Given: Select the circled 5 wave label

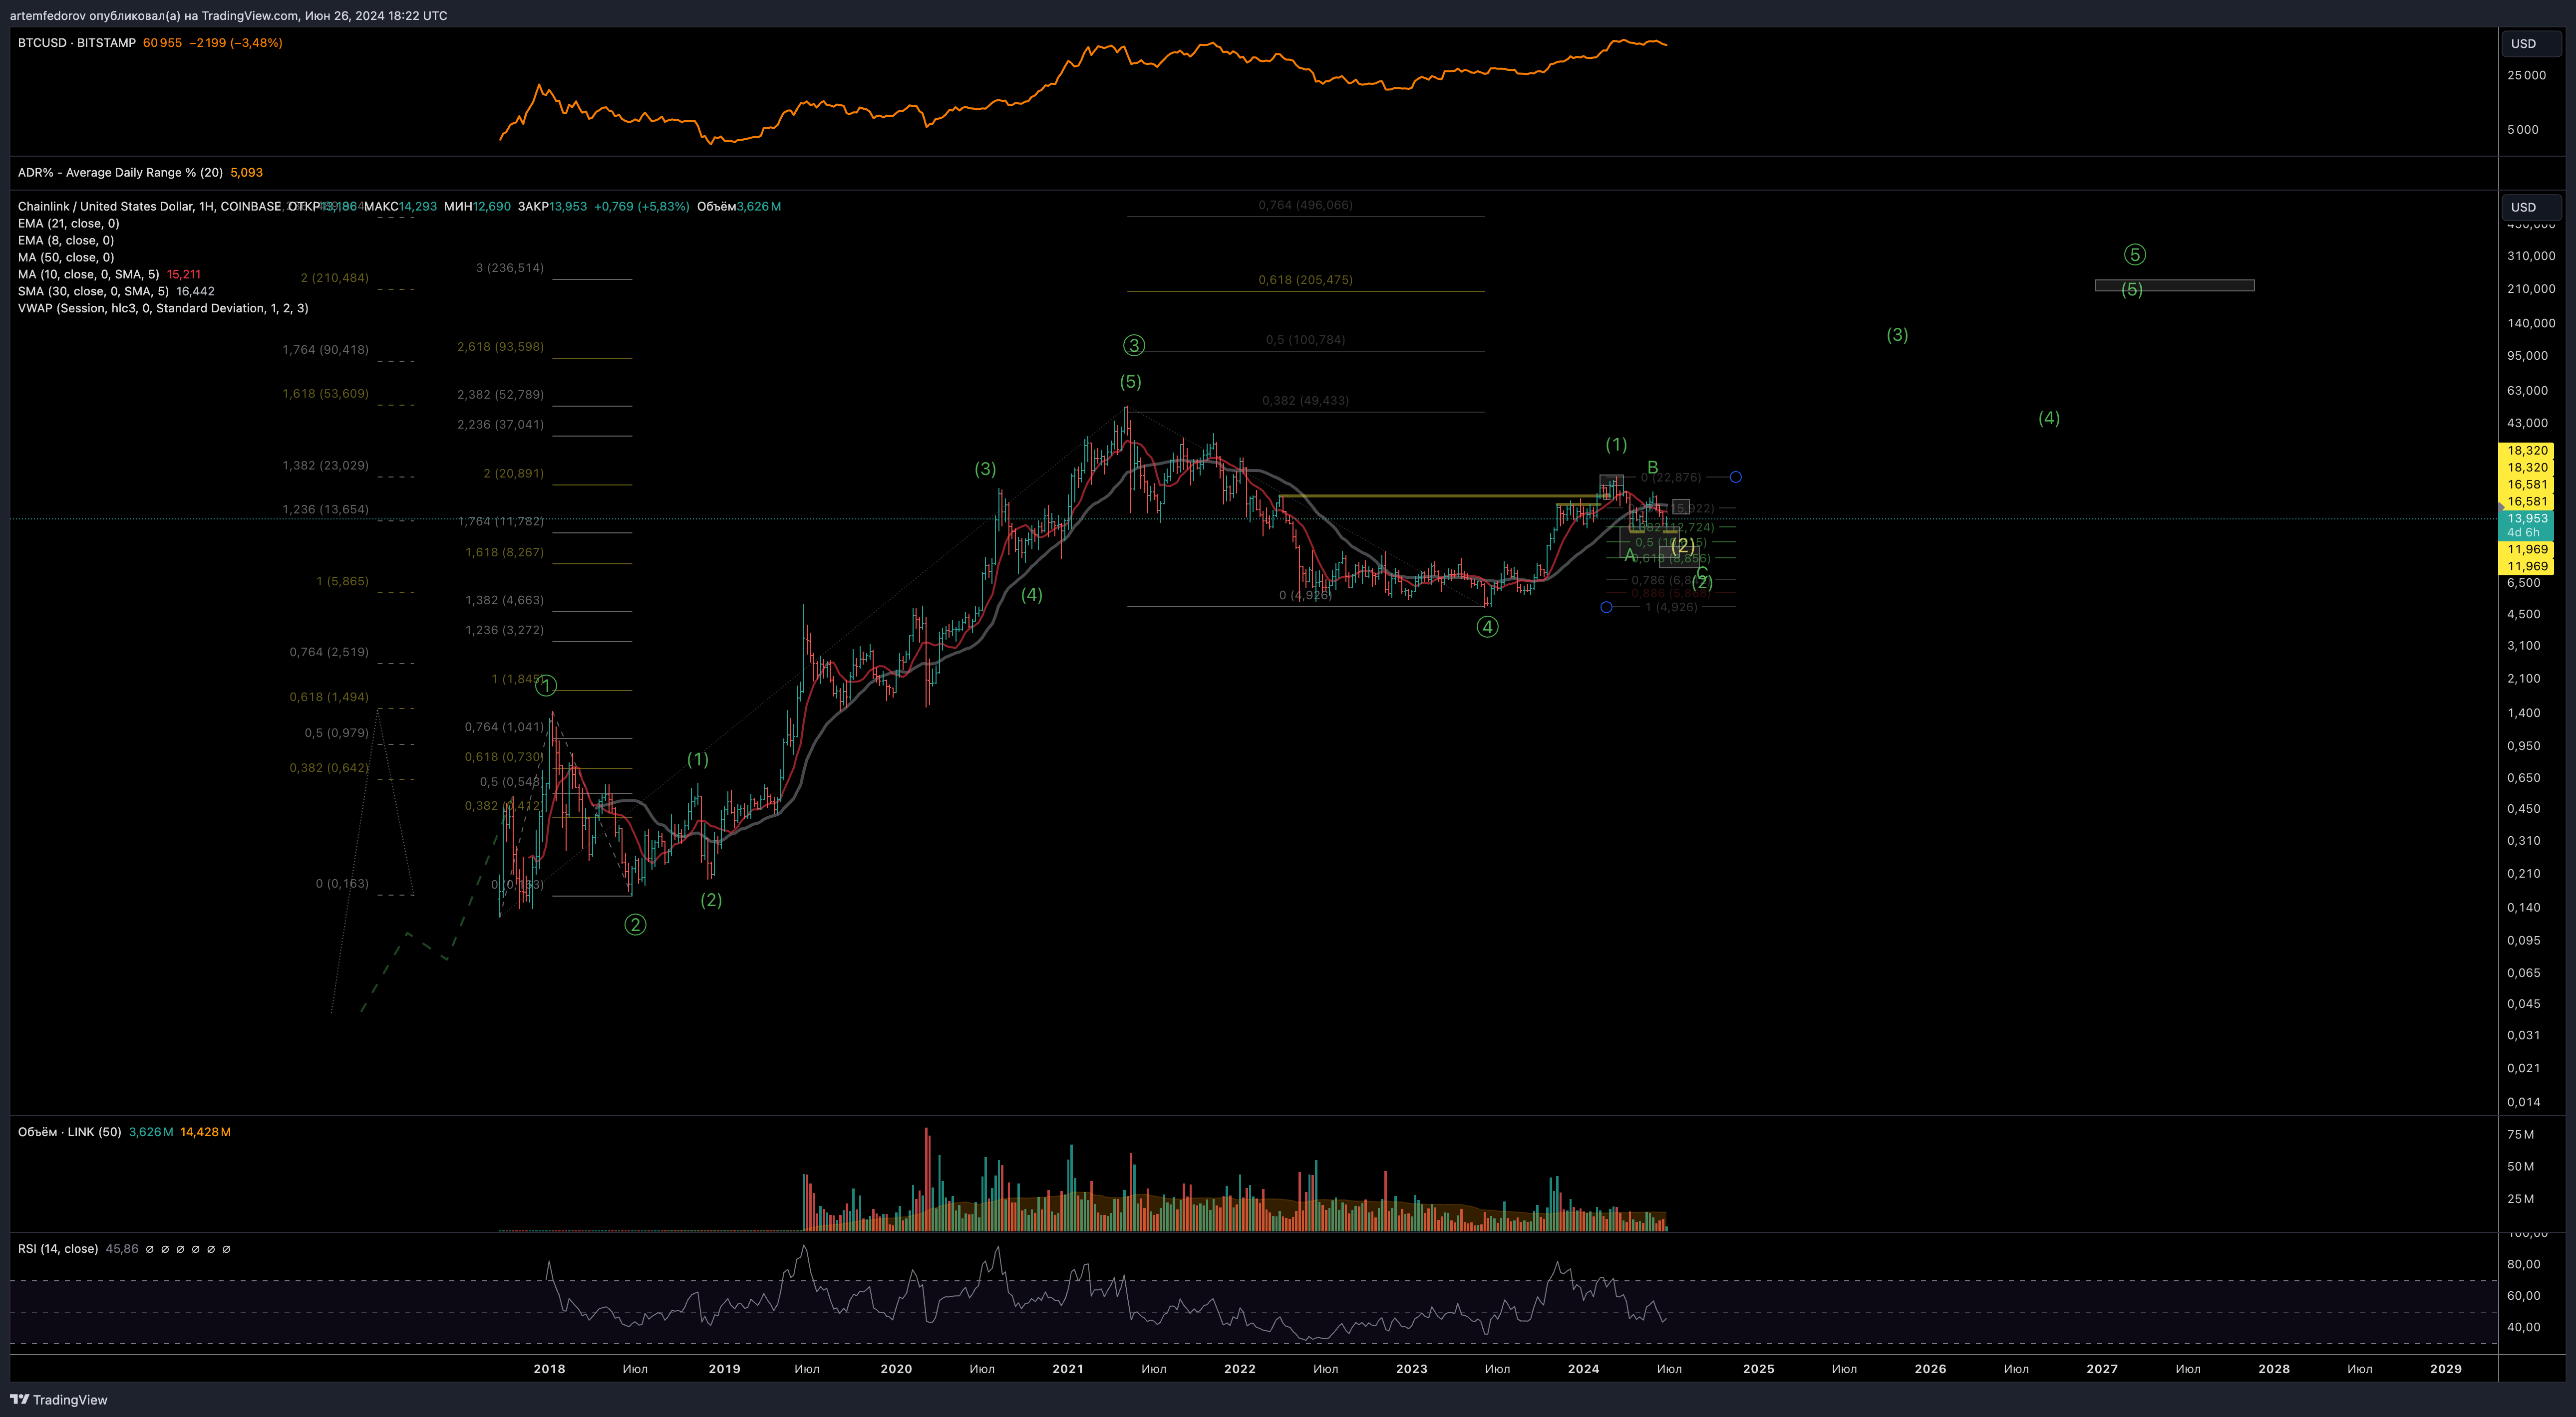Looking at the screenshot, I should click(2134, 254).
